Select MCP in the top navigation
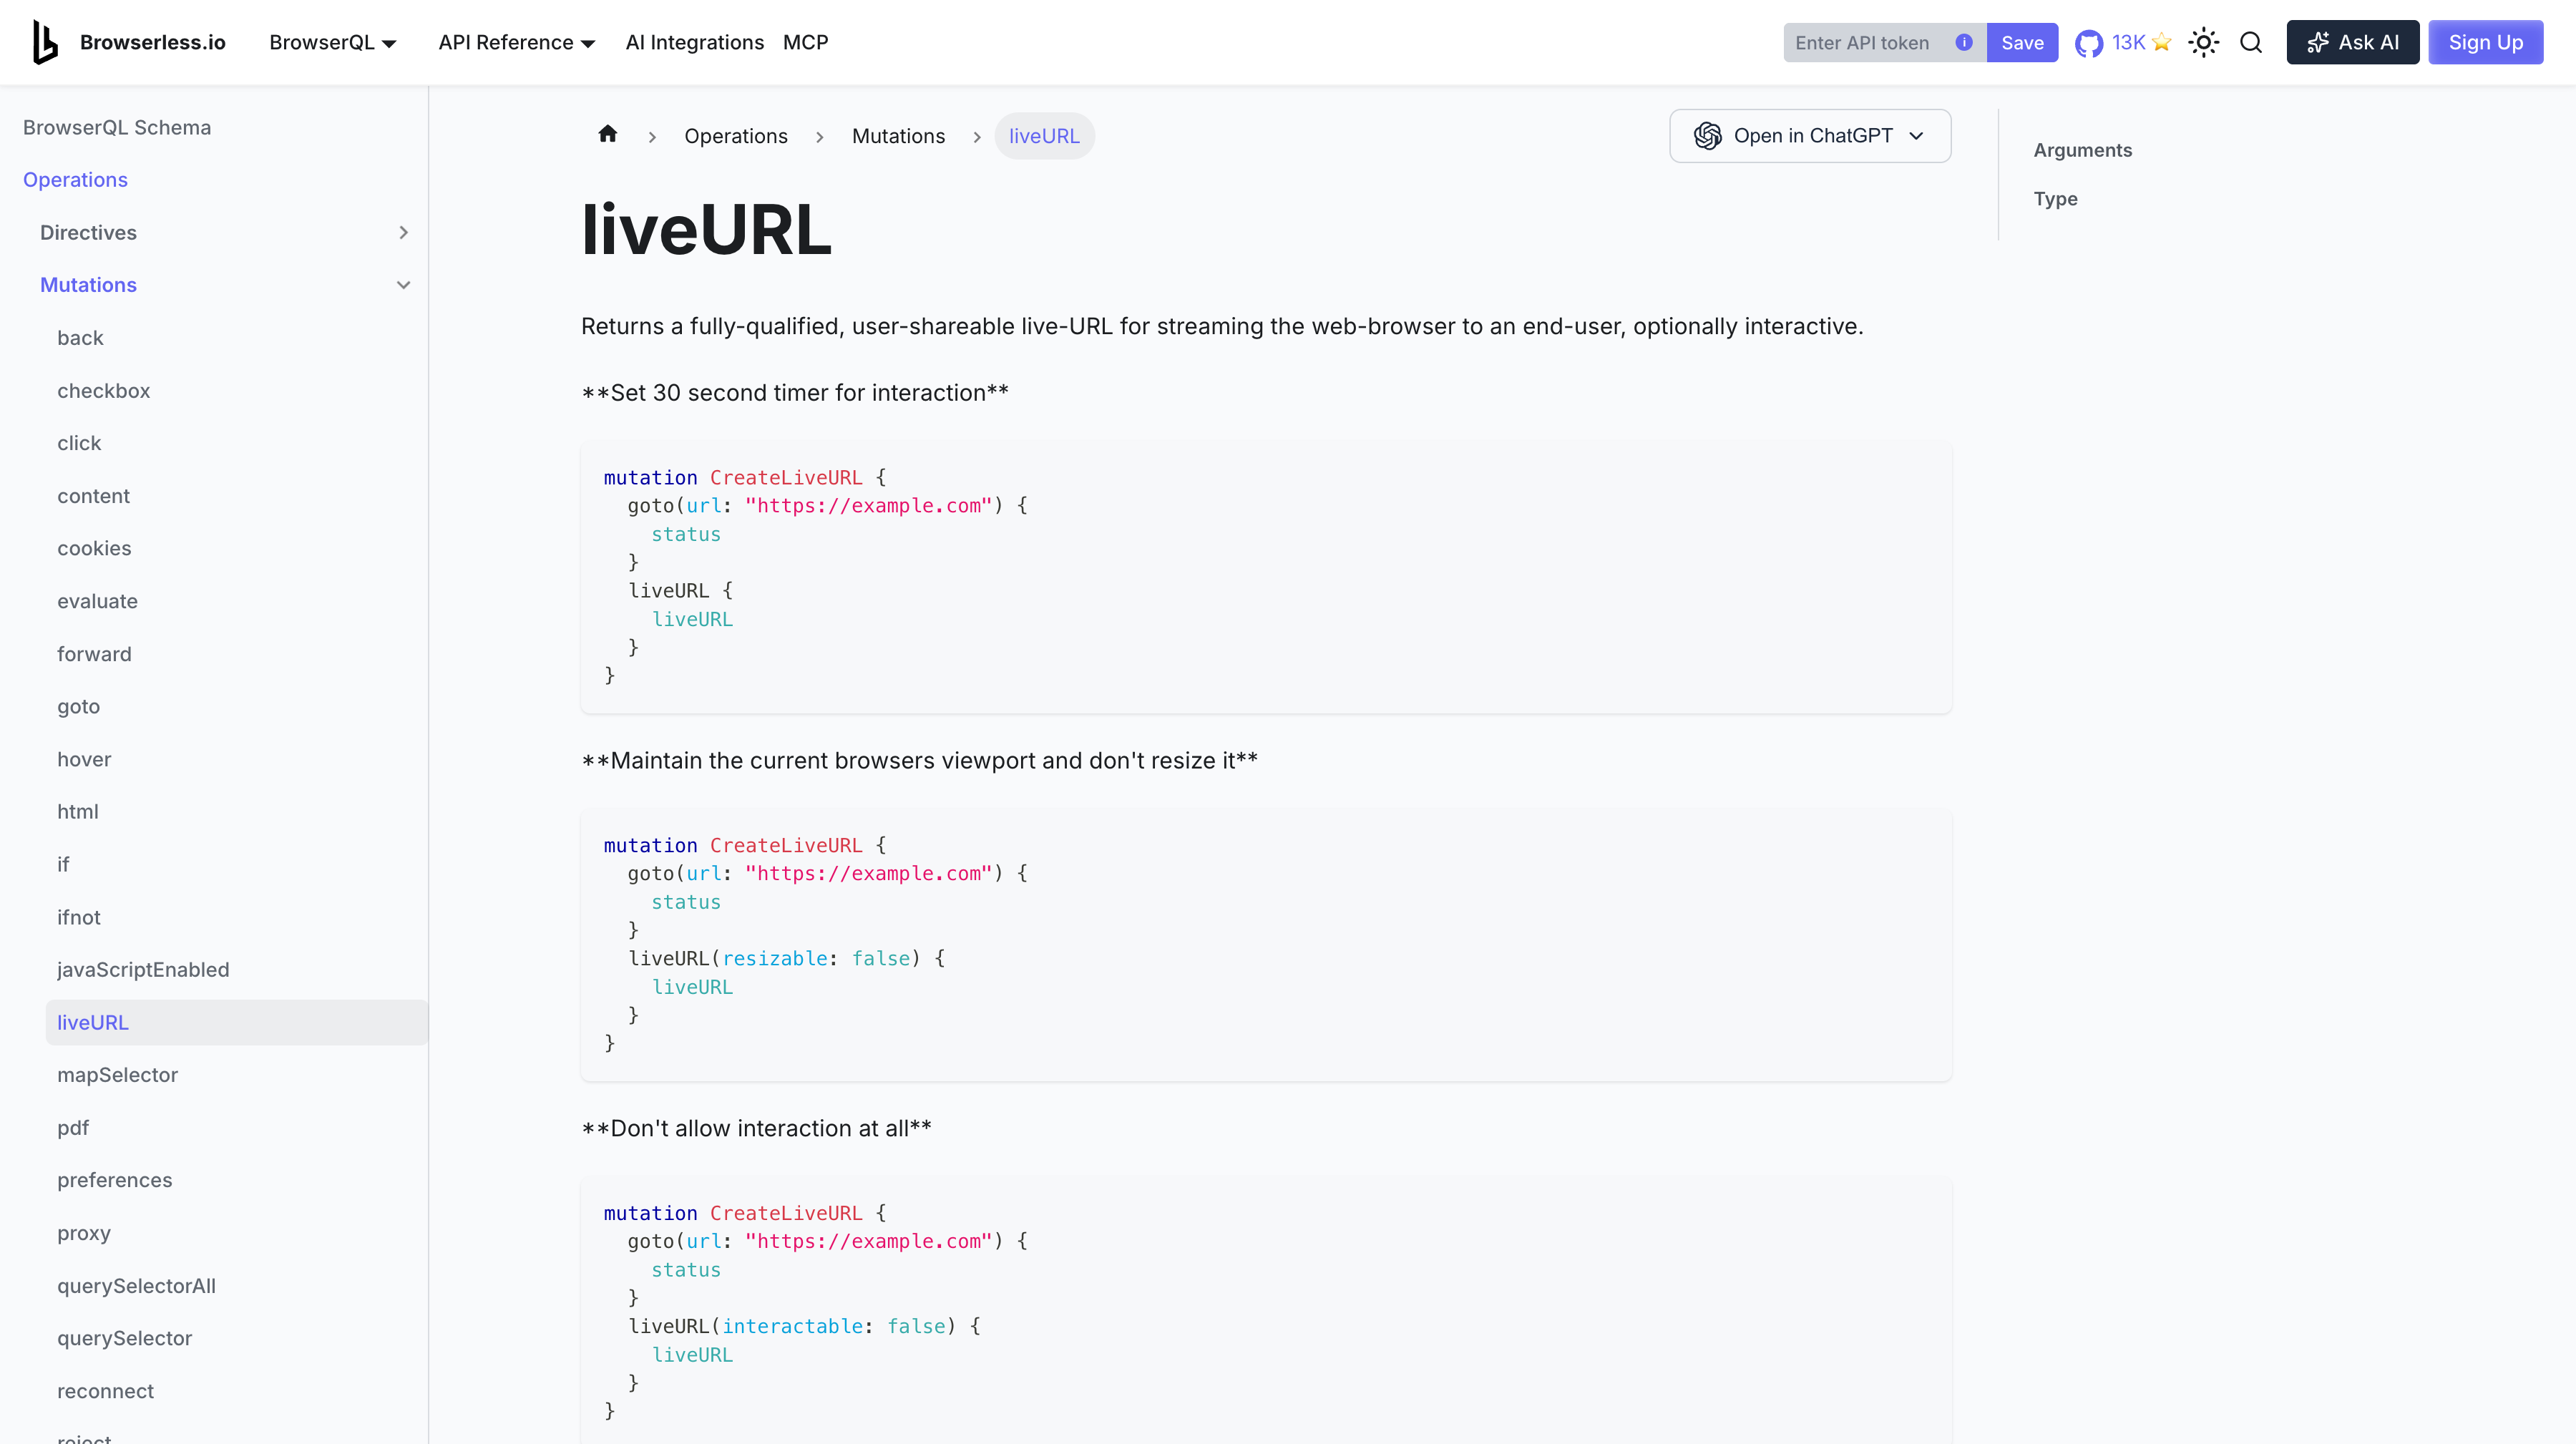The image size is (2576, 1444). (x=806, y=42)
